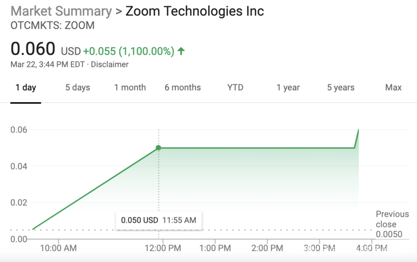Click the green up arrow icon

click(x=181, y=51)
